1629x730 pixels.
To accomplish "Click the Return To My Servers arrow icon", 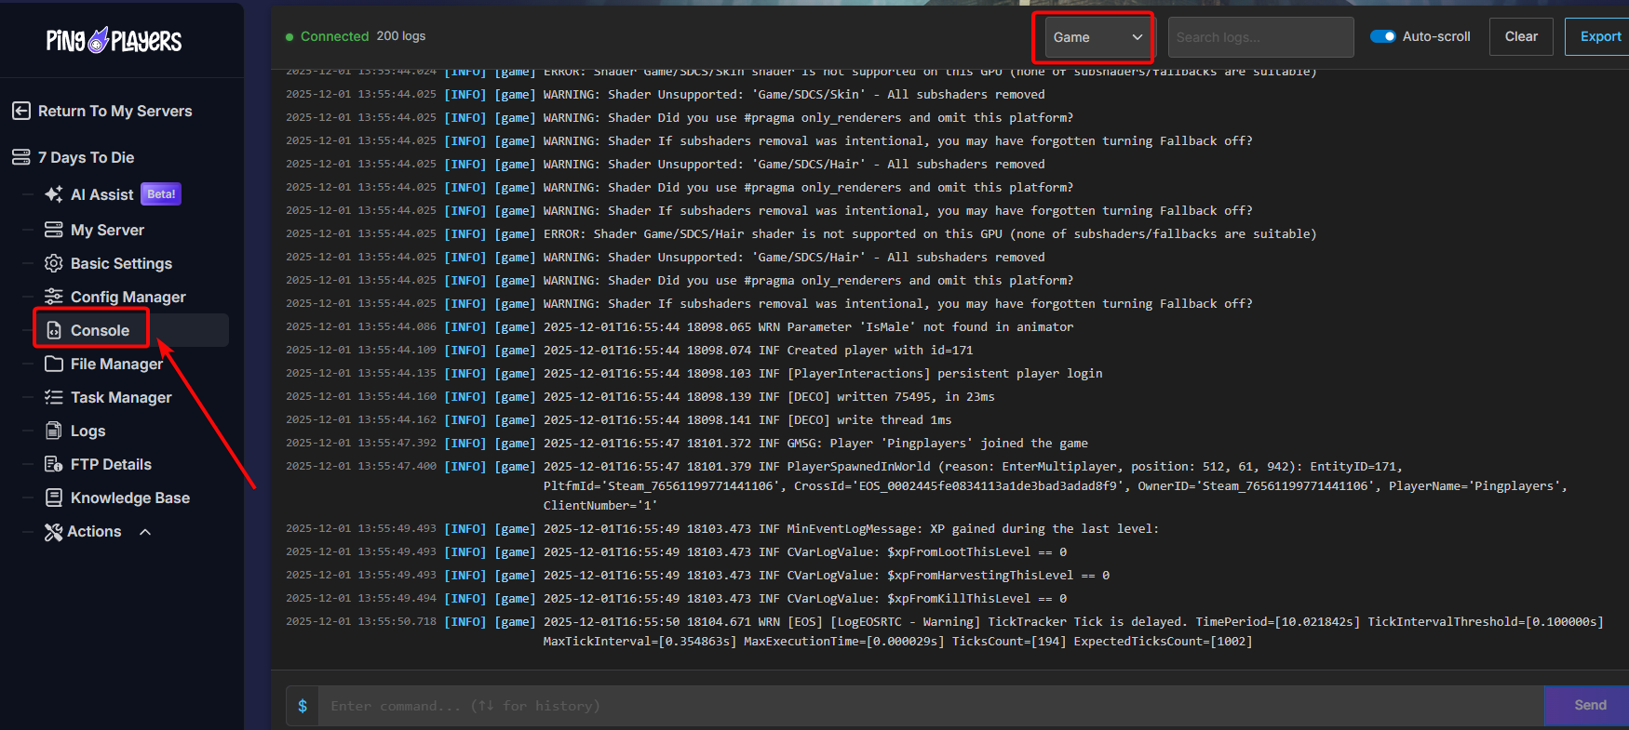I will click(21, 111).
